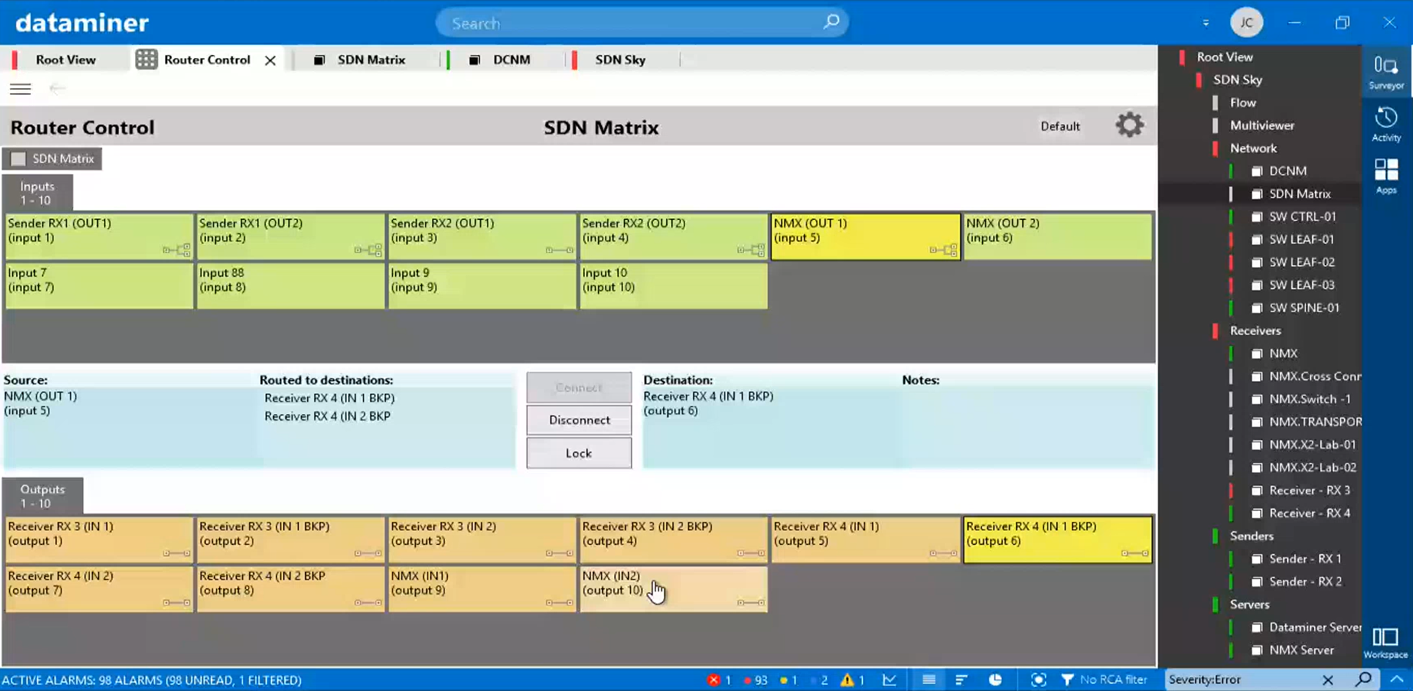Open SW LEAF-02 in surveyor tree
1413x691 pixels.
click(x=1301, y=262)
